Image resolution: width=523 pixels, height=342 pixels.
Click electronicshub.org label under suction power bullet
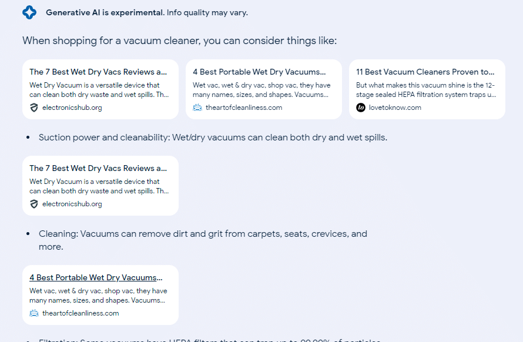(x=72, y=204)
